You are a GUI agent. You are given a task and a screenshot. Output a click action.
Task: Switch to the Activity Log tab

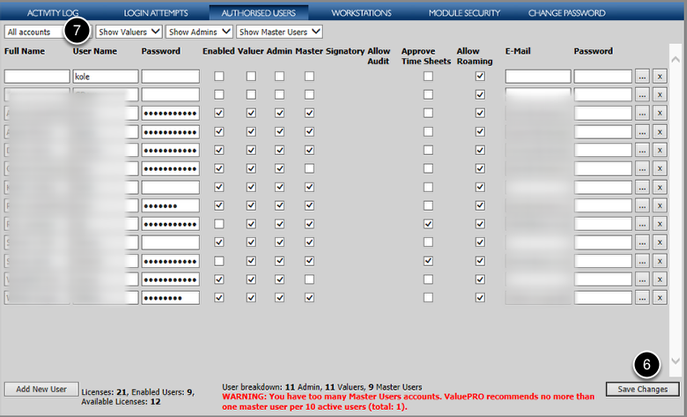tap(53, 13)
